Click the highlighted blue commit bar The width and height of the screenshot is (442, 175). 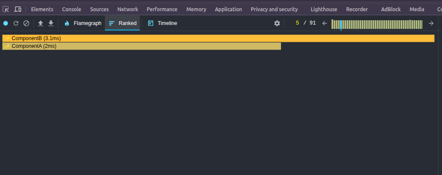click(x=341, y=25)
